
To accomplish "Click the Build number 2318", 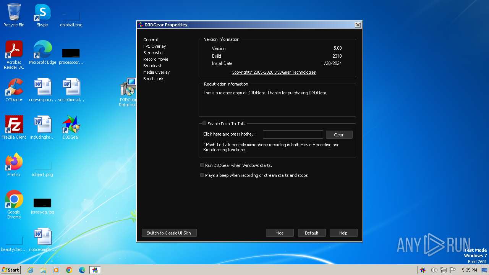I will (337, 56).
